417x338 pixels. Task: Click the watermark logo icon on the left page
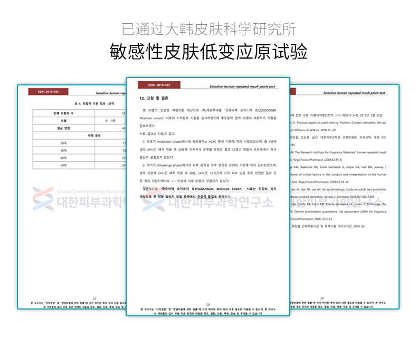pos(43,198)
